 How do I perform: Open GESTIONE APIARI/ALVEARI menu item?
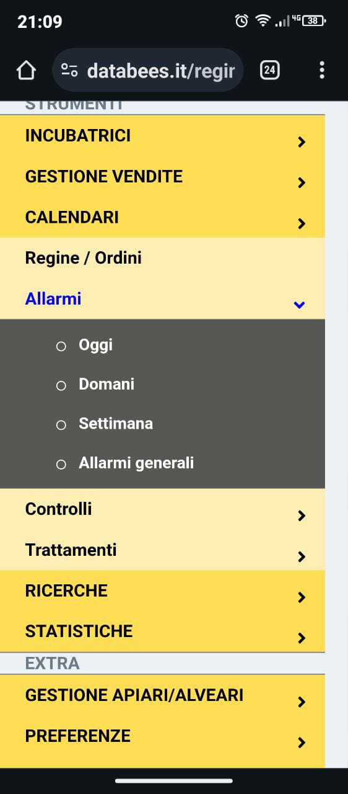pos(162,695)
